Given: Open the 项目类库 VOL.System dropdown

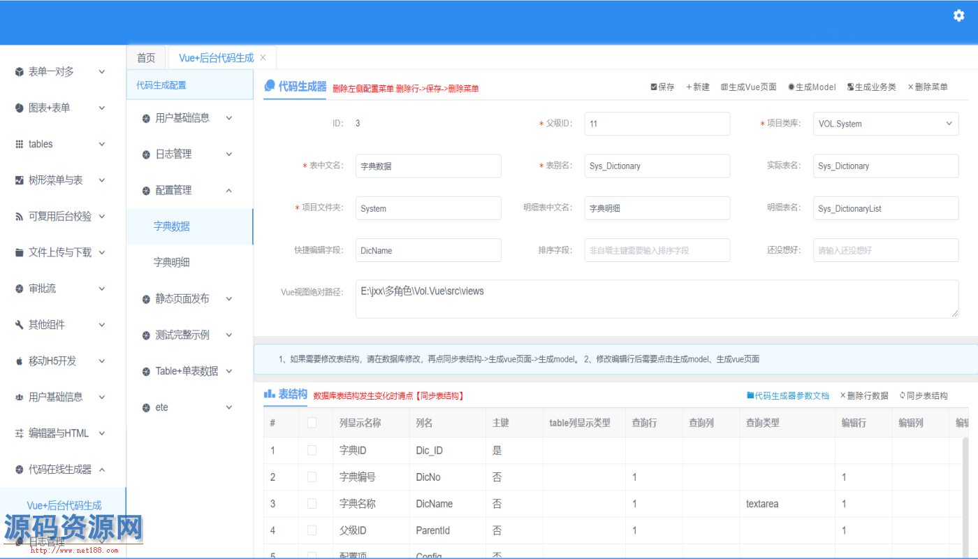Looking at the screenshot, I should [886, 124].
